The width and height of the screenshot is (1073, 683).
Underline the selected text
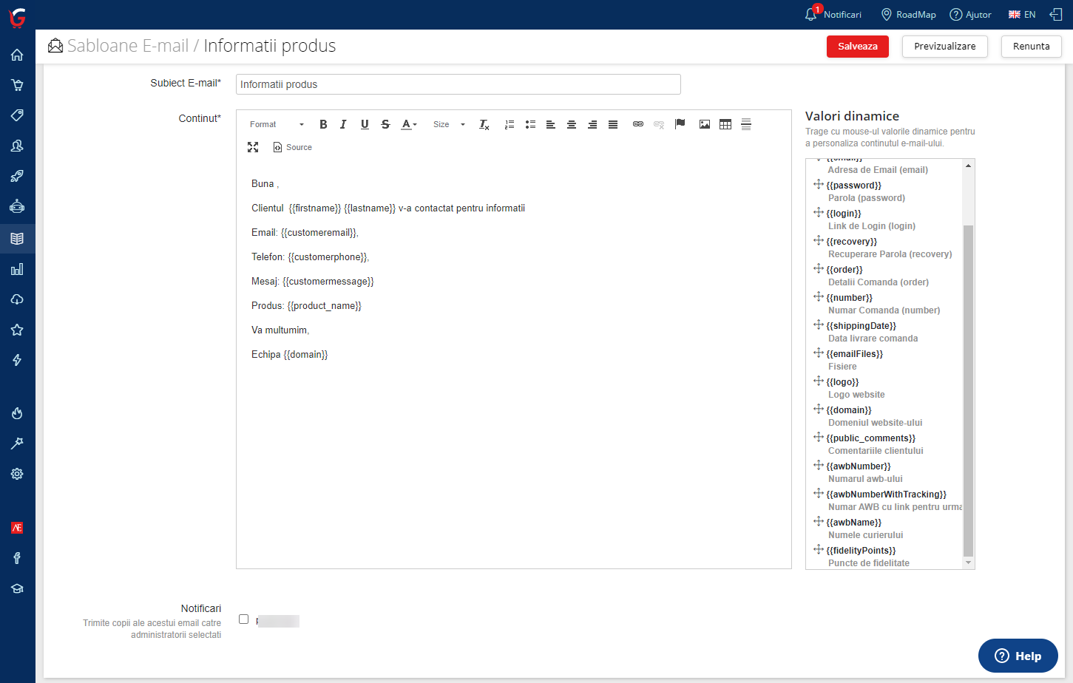tap(365, 124)
